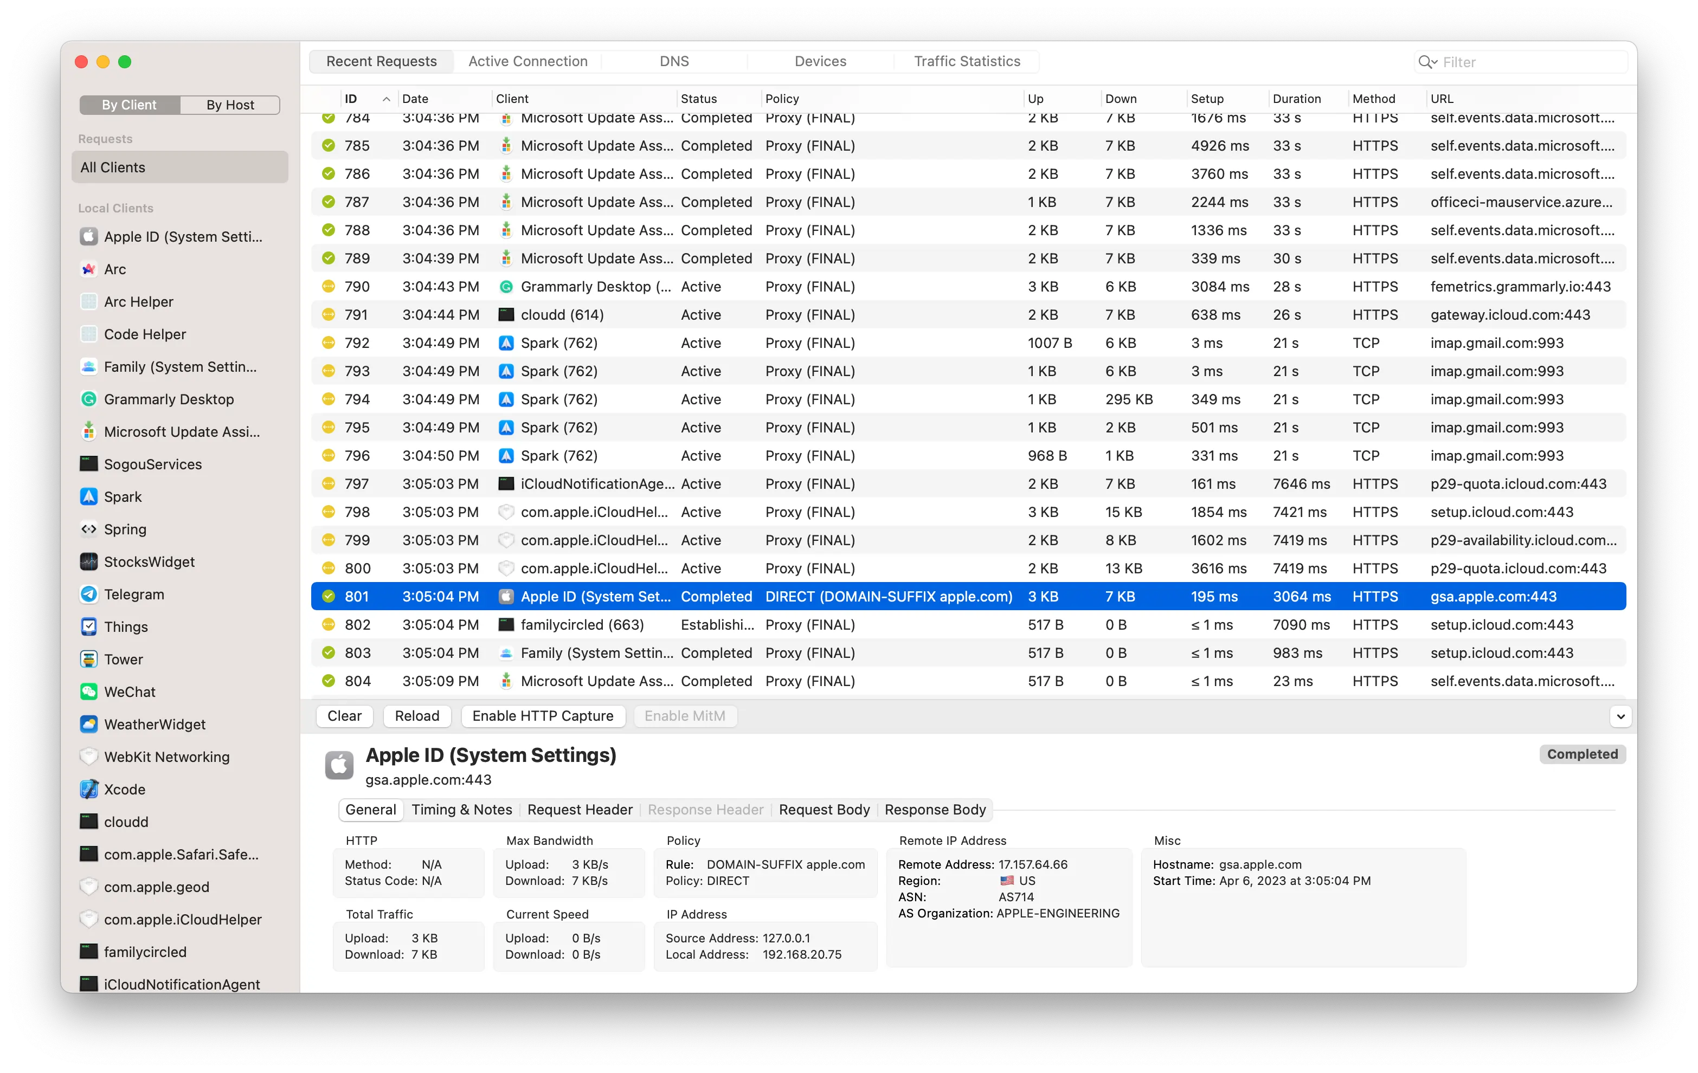
Task: Click the WeatherWidget icon
Action: point(89,724)
